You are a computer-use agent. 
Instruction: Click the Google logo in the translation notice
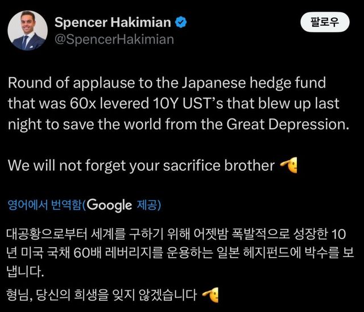[x=110, y=205]
